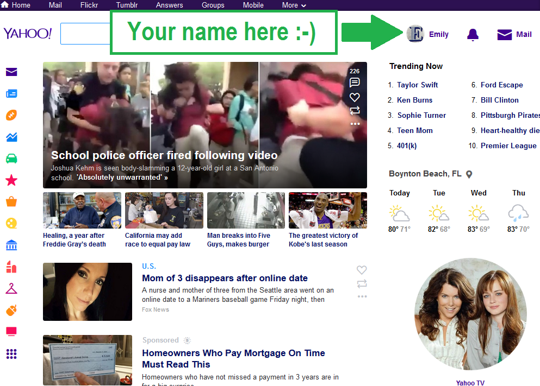
Task: Open comments on the lead story
Action: pyautogui.click(x=355, y=83)
